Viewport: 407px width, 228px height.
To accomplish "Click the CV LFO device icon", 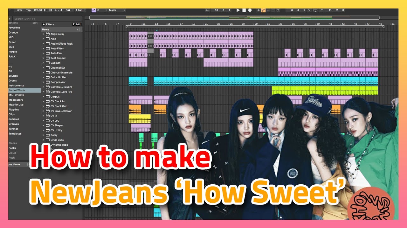I will click(48, 121).
